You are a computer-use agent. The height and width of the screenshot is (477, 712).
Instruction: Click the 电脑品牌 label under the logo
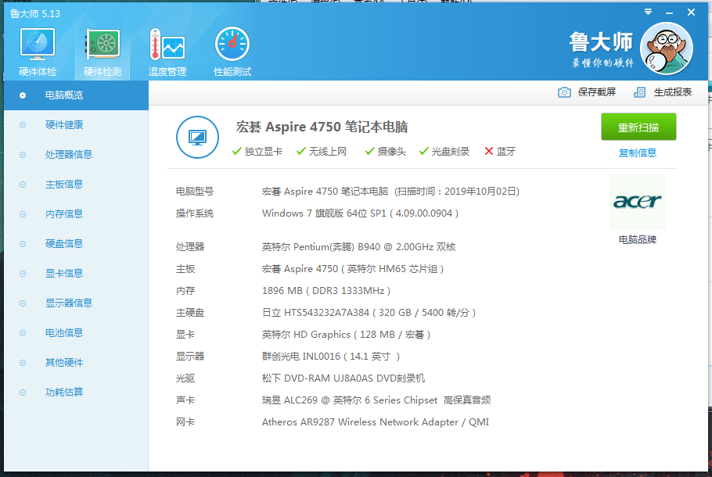tap(638, 239)
